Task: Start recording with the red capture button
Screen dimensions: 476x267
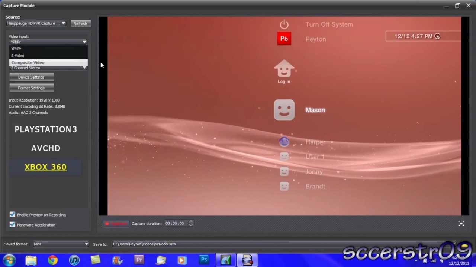Action: (116, 224)
